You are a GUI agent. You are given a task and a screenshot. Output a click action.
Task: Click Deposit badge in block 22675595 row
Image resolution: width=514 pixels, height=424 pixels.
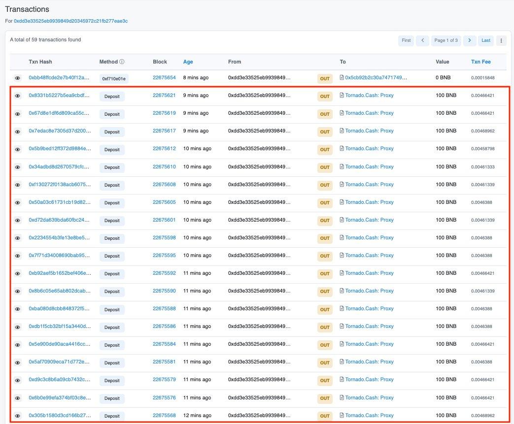point(112,256)
